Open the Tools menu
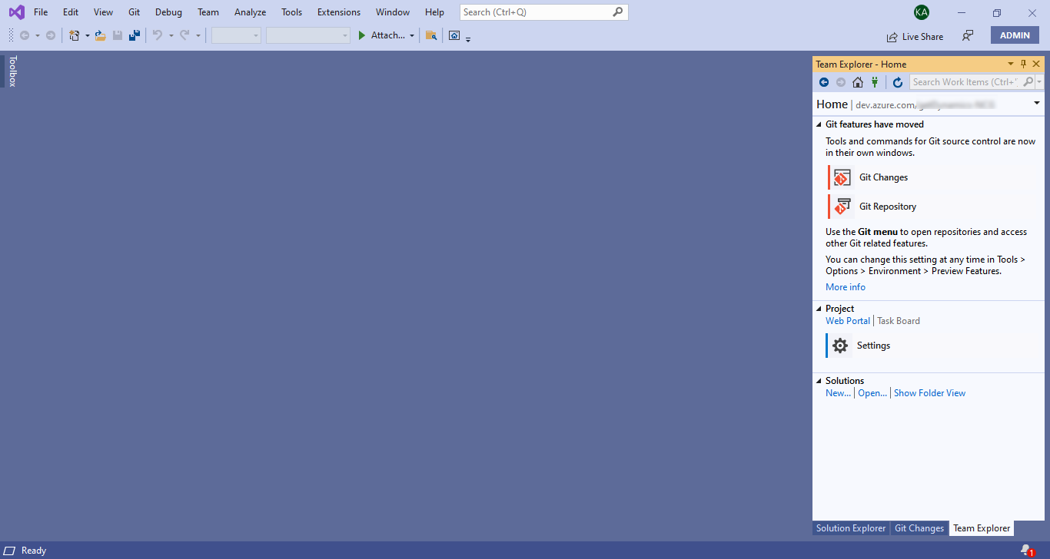This screenshot has height=559, width=1050. click(x=291, y=12)
